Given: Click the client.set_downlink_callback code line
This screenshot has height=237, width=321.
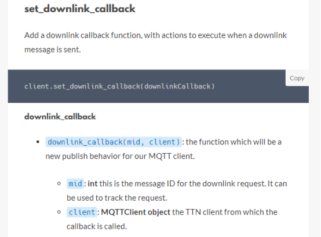Looking at the screenshot, I should pyautogui.click(x=119, y=86).
